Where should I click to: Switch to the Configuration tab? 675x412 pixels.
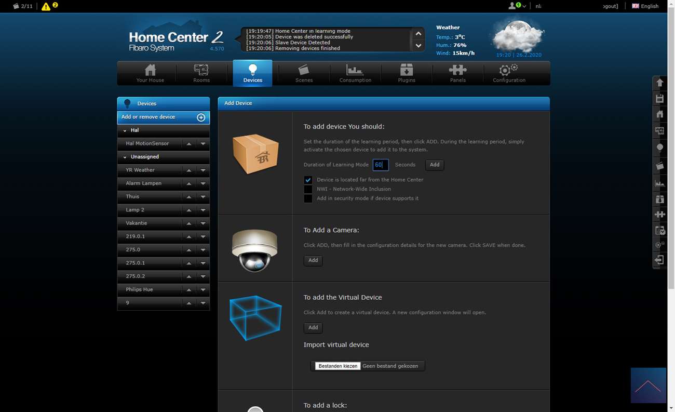(x=509, y=73)
